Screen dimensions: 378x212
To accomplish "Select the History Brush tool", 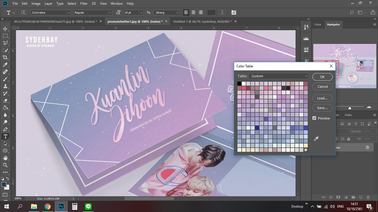I will [x=5, y=94].
